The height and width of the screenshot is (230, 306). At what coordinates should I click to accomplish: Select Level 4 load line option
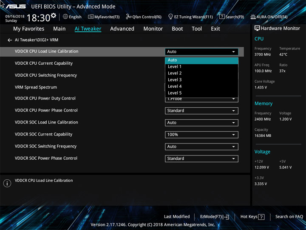[x=201, y=86]
